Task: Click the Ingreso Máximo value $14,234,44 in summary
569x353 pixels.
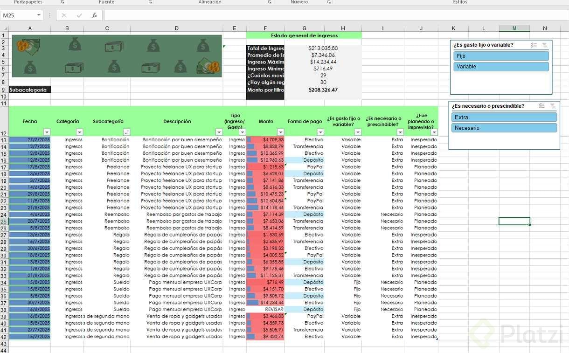Action: 323,62
